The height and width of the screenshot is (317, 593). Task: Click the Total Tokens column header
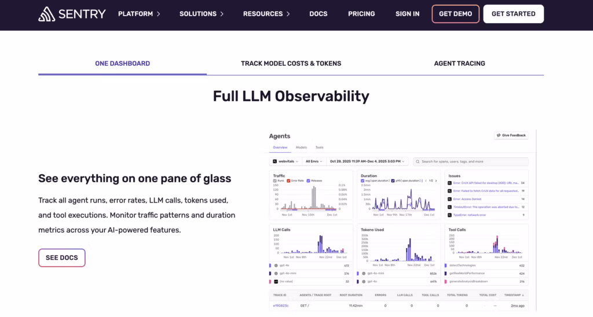pos(457,295)
